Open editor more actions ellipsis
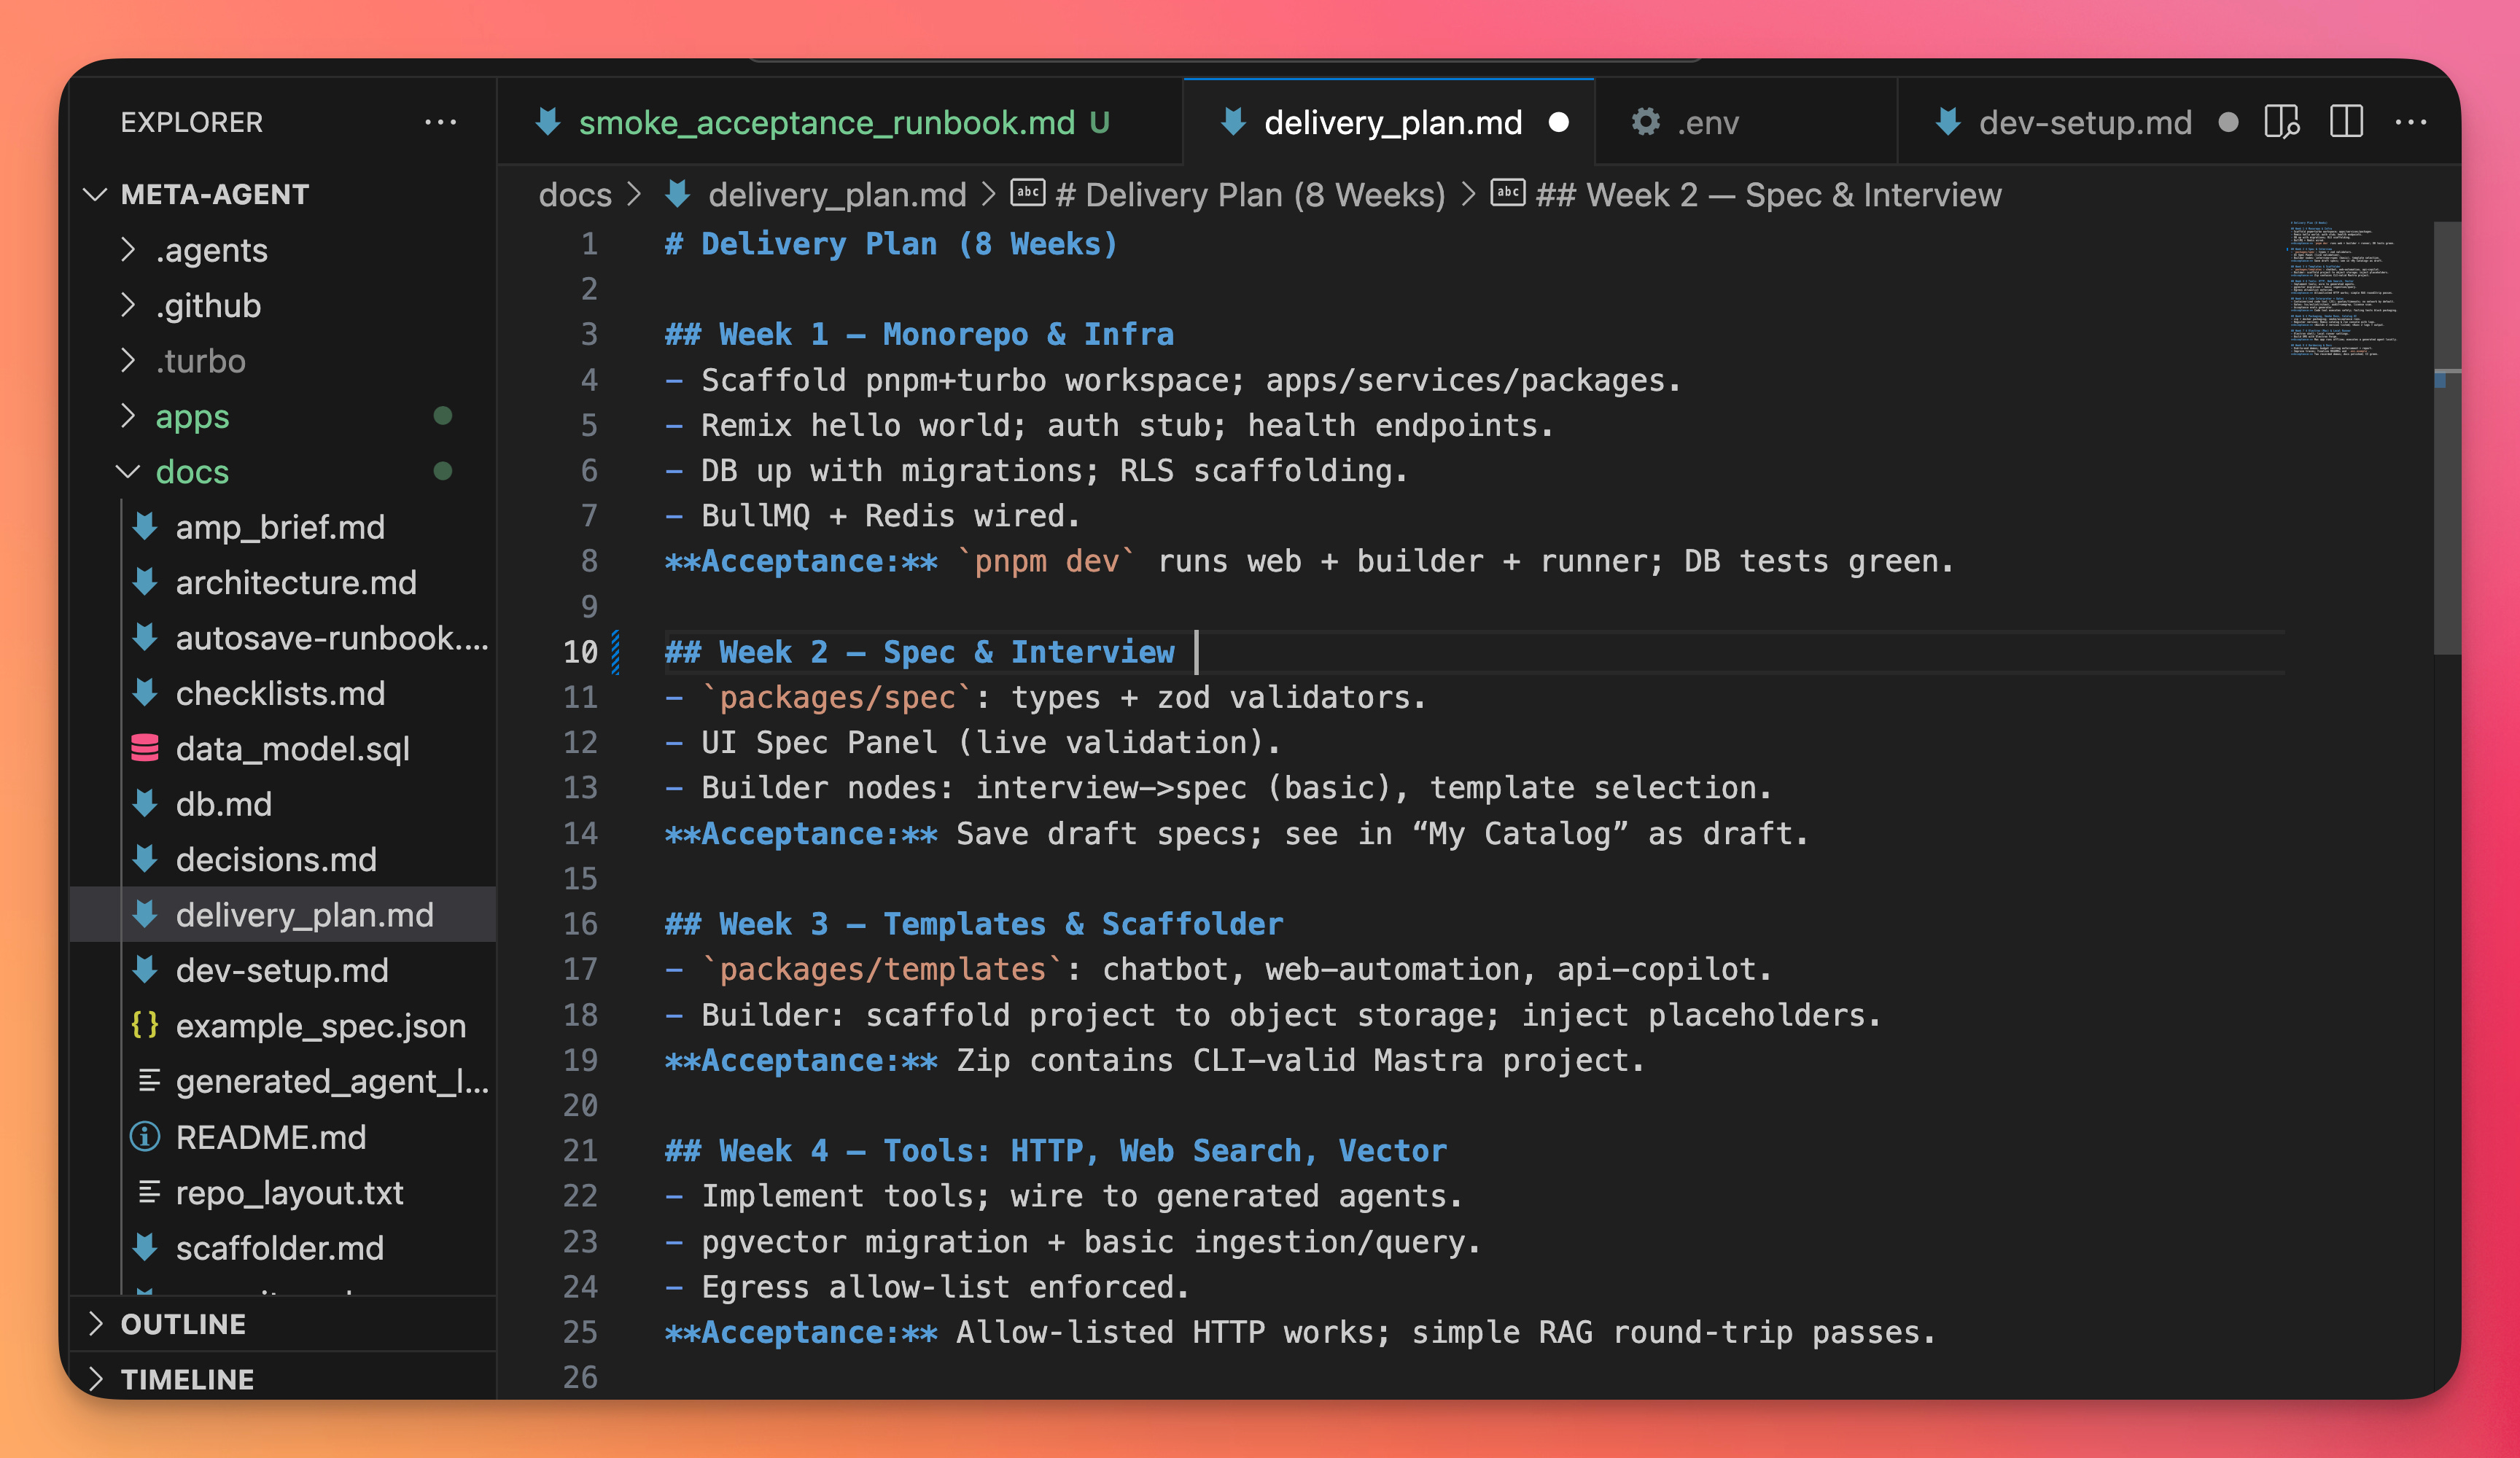The height and width of the screenshot is (1458, 2520). (2410, 122)
